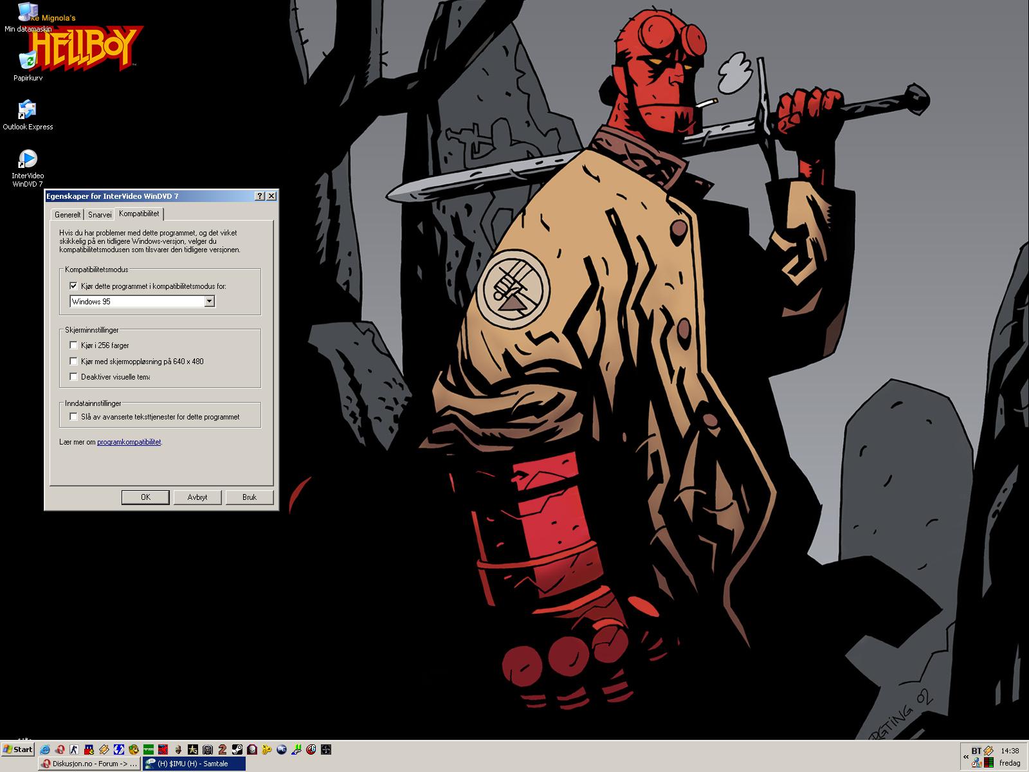1029x772 pixels.
Task: Click the 14:38 system clock
Action: click(x=1010, y=751)
